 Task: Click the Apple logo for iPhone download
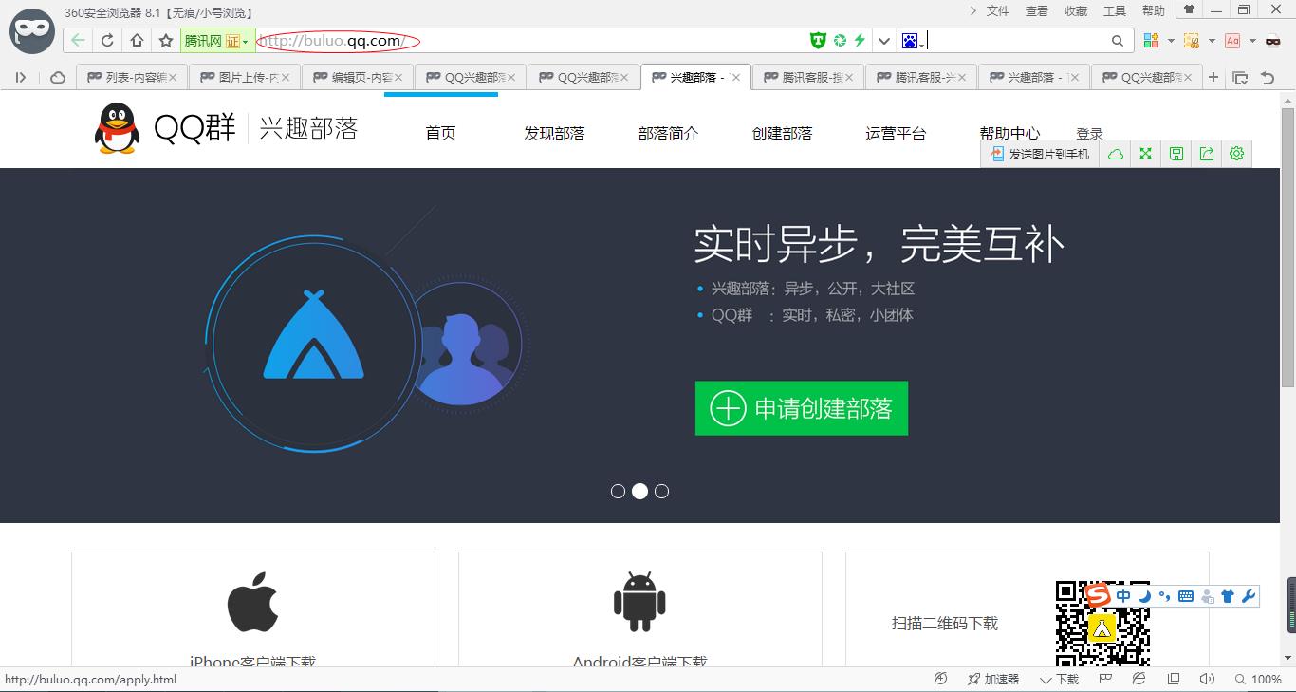click(x=252, y=602)
